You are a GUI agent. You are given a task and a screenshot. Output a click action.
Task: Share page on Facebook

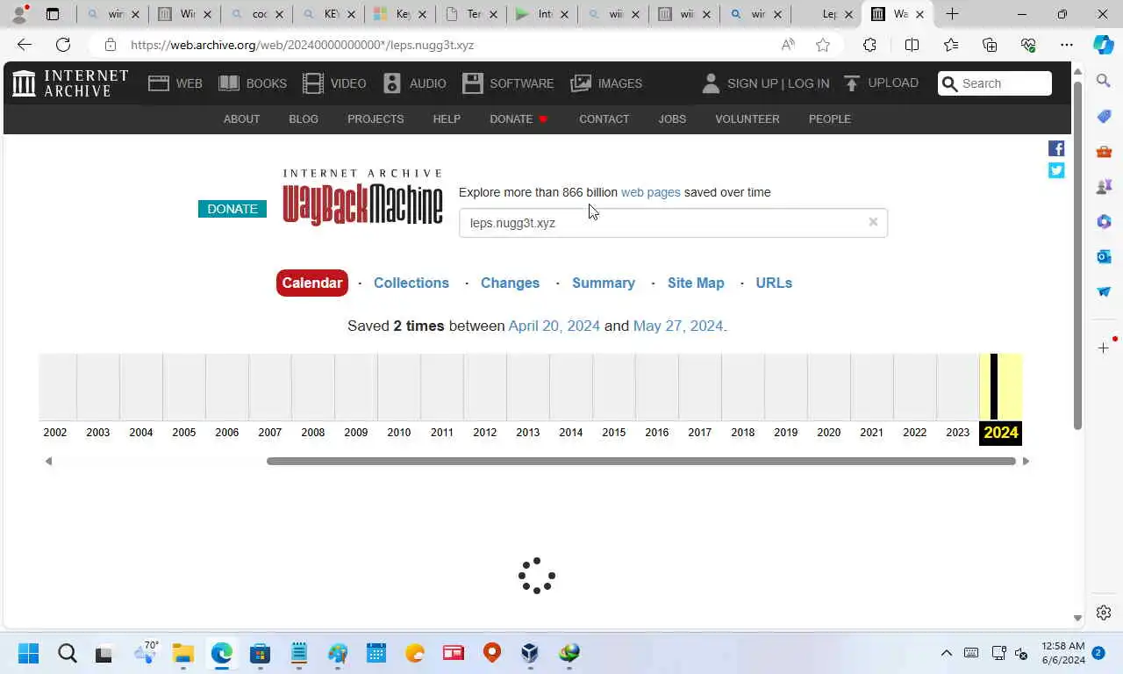point(1056,148)
